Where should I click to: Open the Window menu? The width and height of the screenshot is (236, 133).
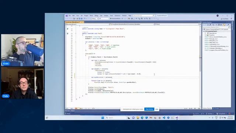(124, 16)
